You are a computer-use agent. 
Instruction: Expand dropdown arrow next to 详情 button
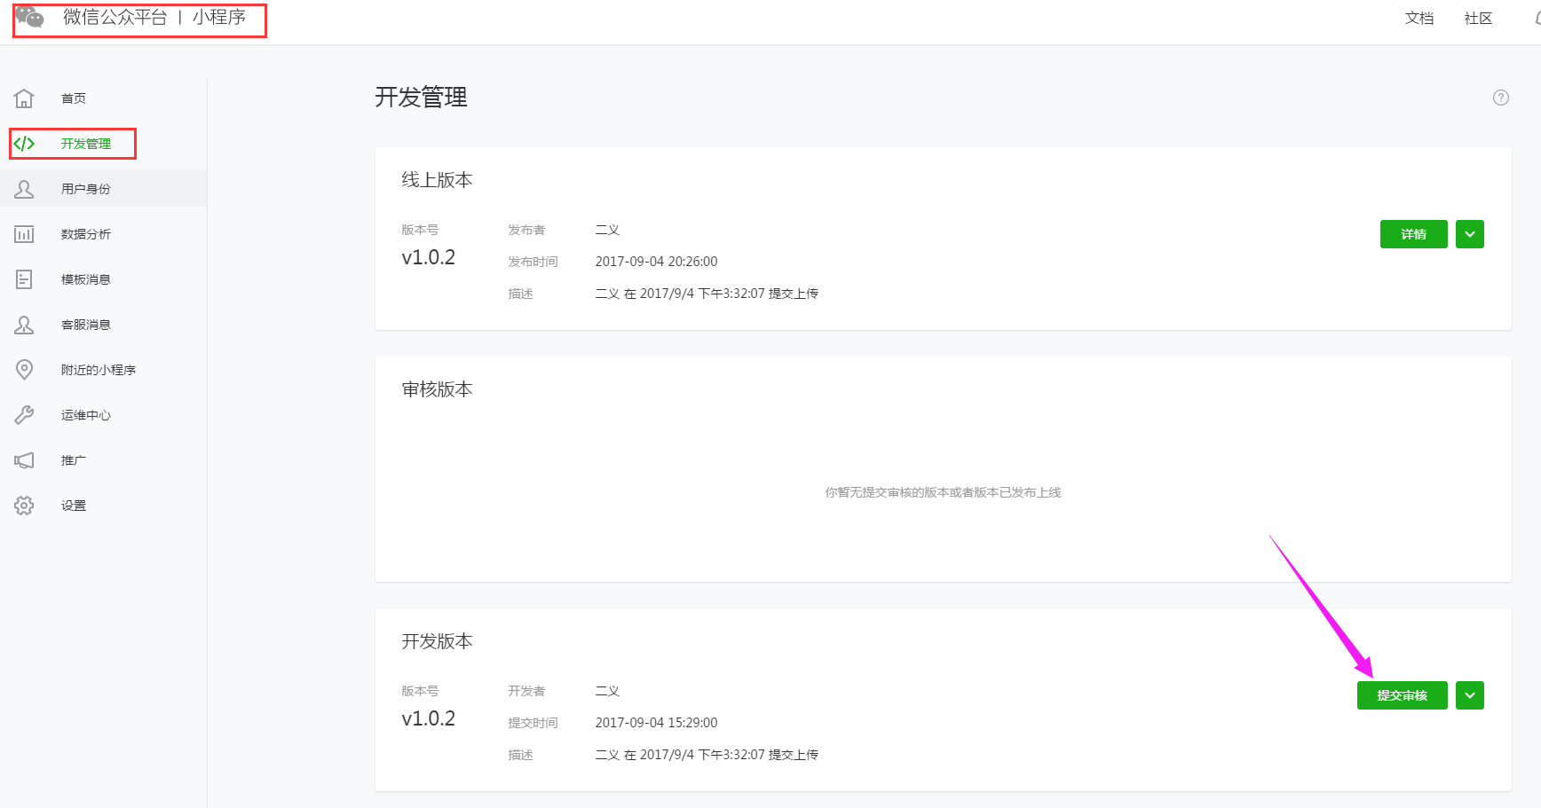1470,234
